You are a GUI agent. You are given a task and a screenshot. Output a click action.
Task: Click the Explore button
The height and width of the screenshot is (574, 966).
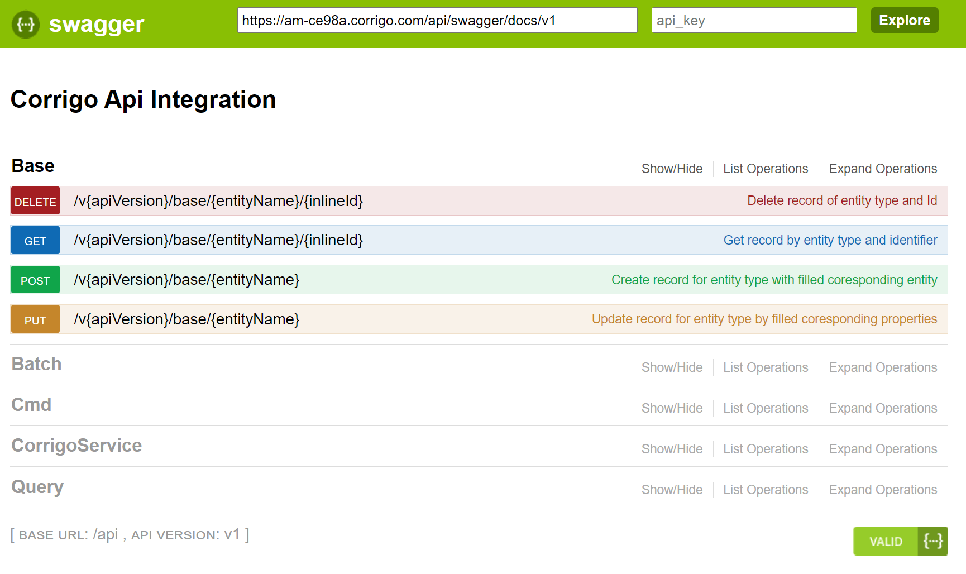coord(905,20)
